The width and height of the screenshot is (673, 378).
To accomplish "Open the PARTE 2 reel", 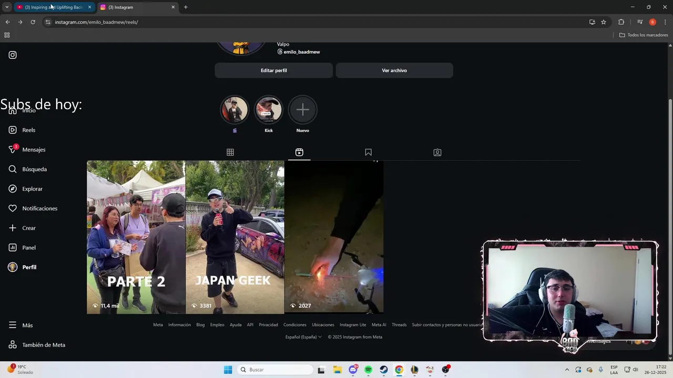I will pos(136,237).
